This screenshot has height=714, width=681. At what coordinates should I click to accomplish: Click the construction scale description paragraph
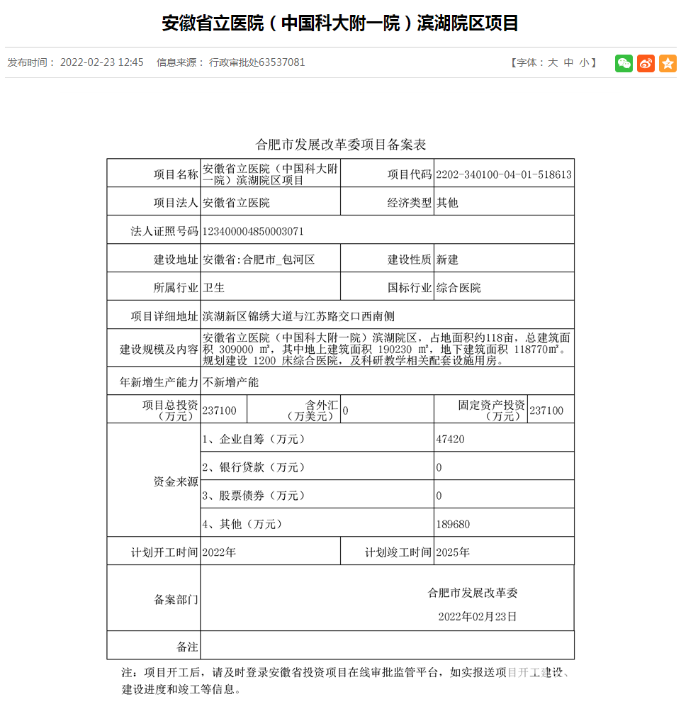pos(386,350)
